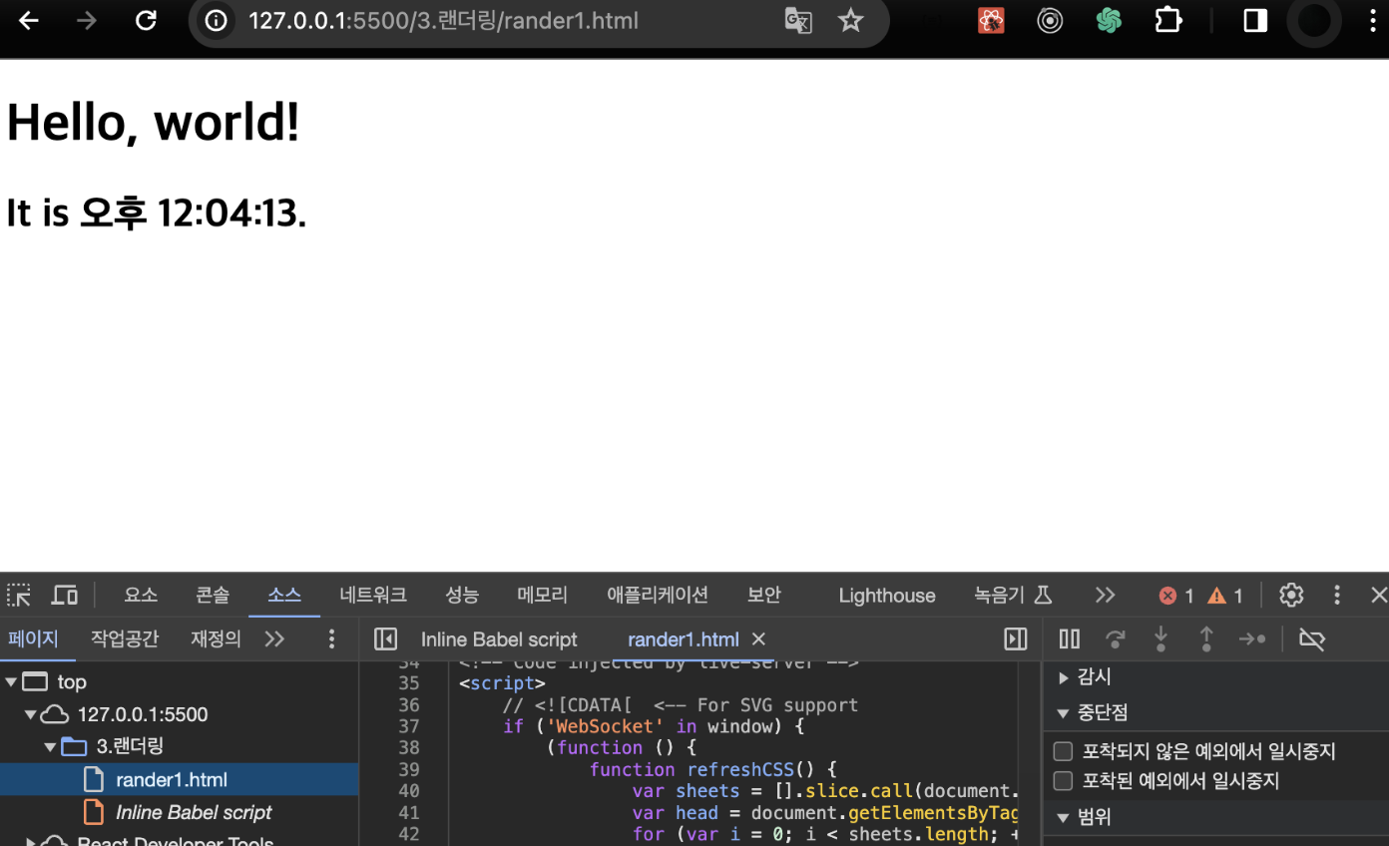The height and width of the screenshot is (846, 1389).
Task: Open the ChatGPT extension icon
Action: [1109, 21]
